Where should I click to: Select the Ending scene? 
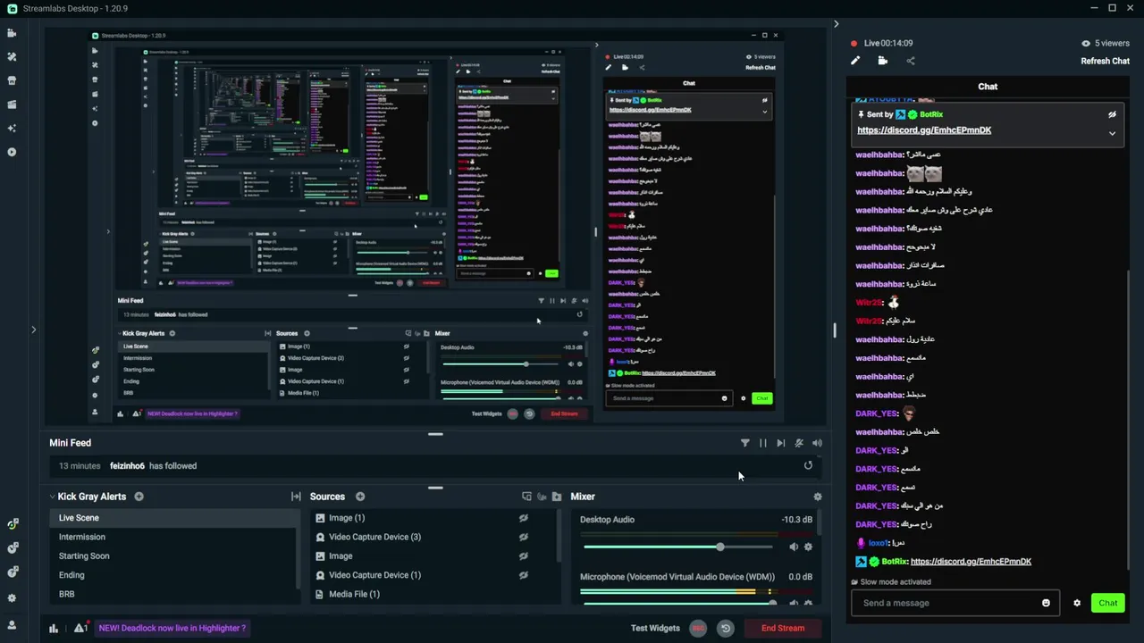point(174,575)
